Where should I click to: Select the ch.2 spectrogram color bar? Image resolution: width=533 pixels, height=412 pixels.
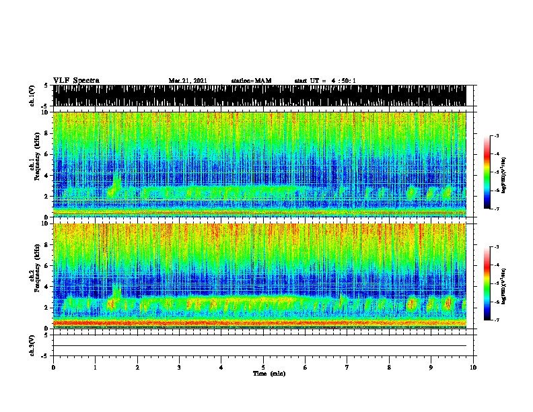[487, 283]
